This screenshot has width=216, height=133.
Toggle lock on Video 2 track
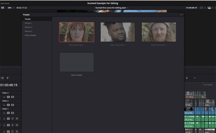point(4,105)
